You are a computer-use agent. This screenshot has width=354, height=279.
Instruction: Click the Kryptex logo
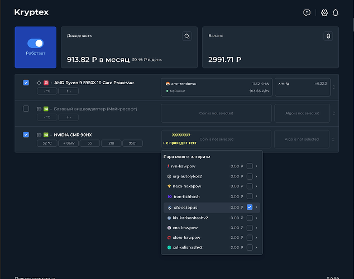pyautogui.click(x=31, y=12)
